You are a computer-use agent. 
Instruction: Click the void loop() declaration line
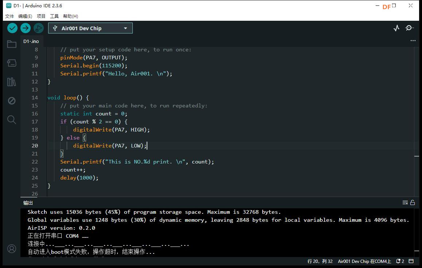click(x=68, y=98)
